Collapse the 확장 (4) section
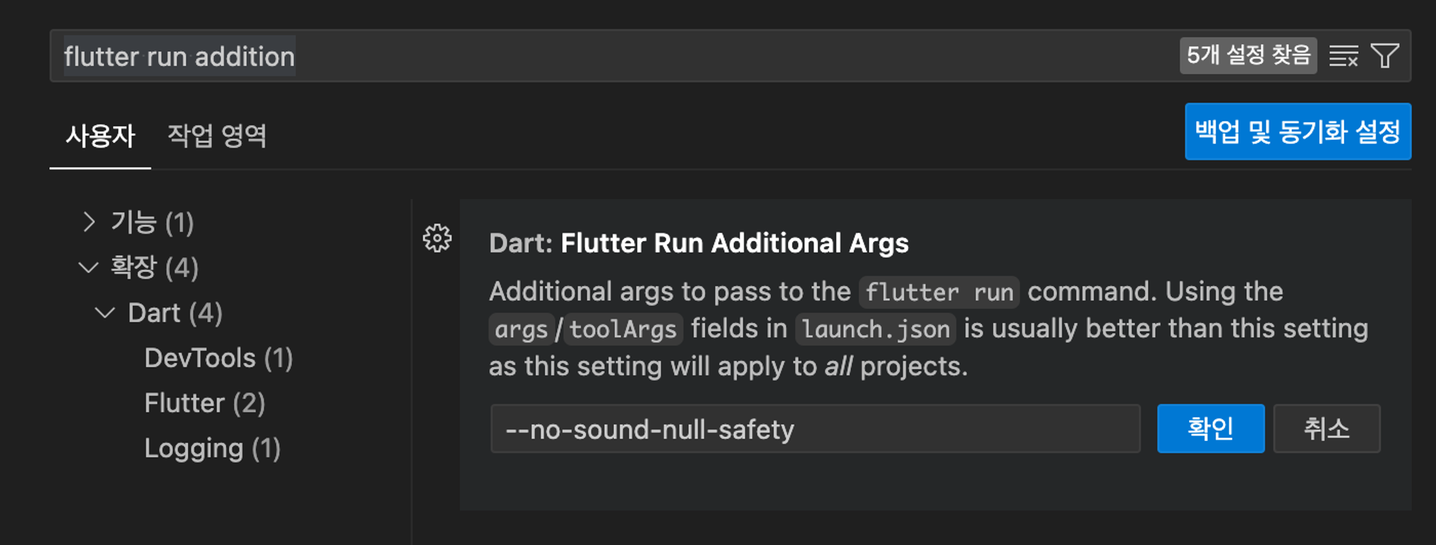This screenshot has height=545, width=1436. pos(88,267)
